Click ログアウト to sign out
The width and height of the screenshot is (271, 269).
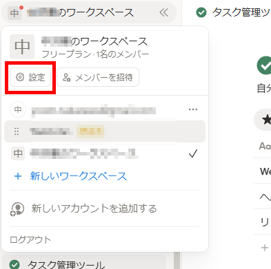pos(30,240)
